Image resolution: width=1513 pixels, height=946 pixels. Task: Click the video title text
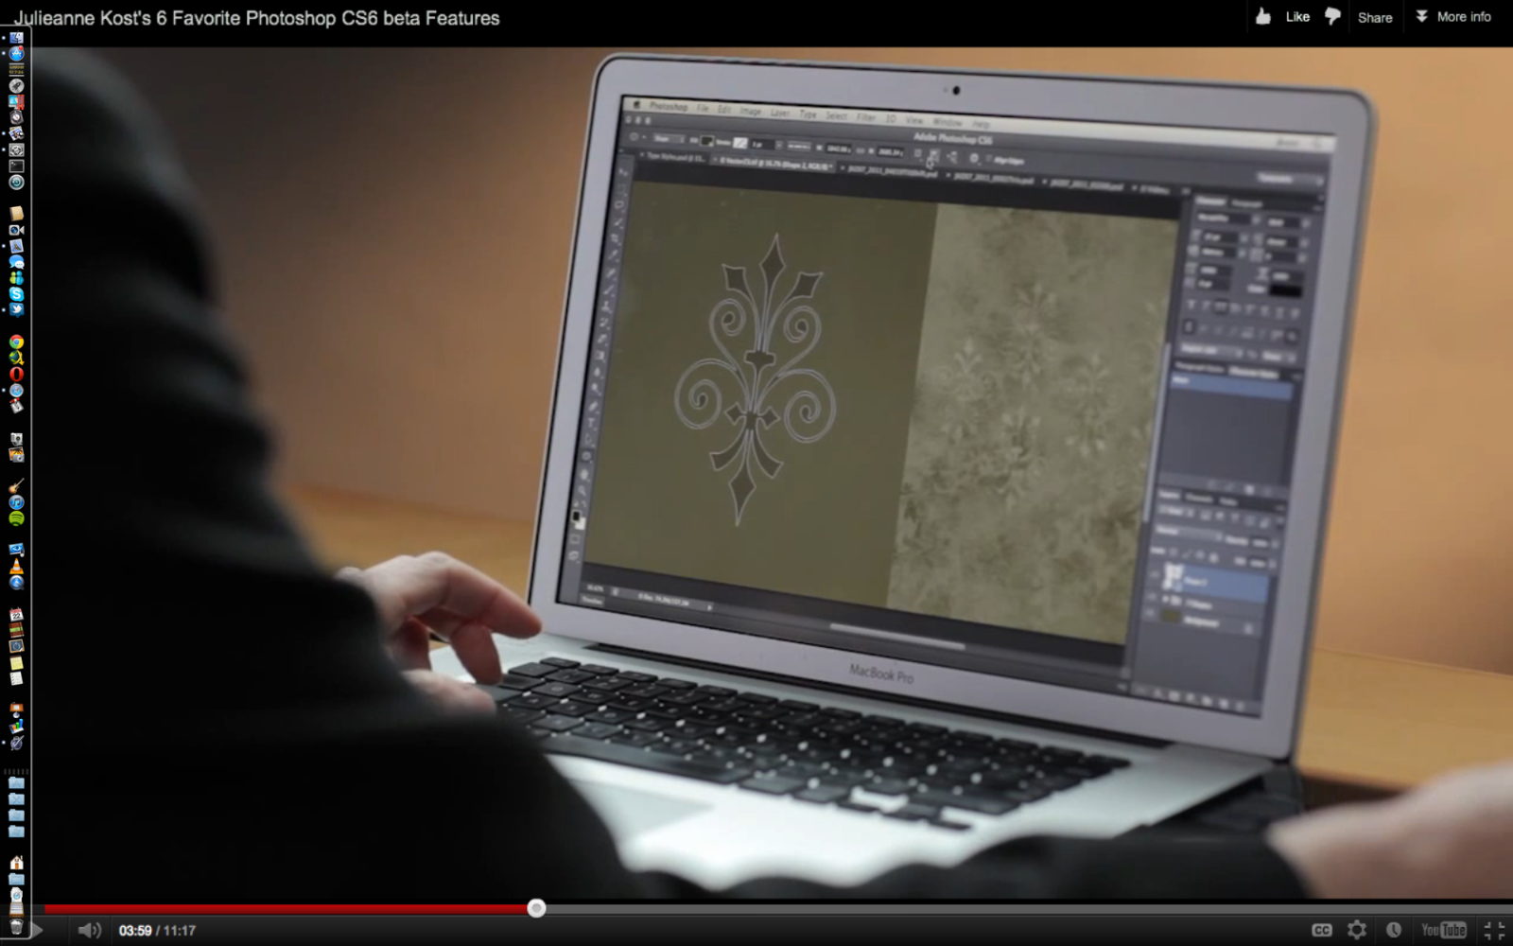256,18
